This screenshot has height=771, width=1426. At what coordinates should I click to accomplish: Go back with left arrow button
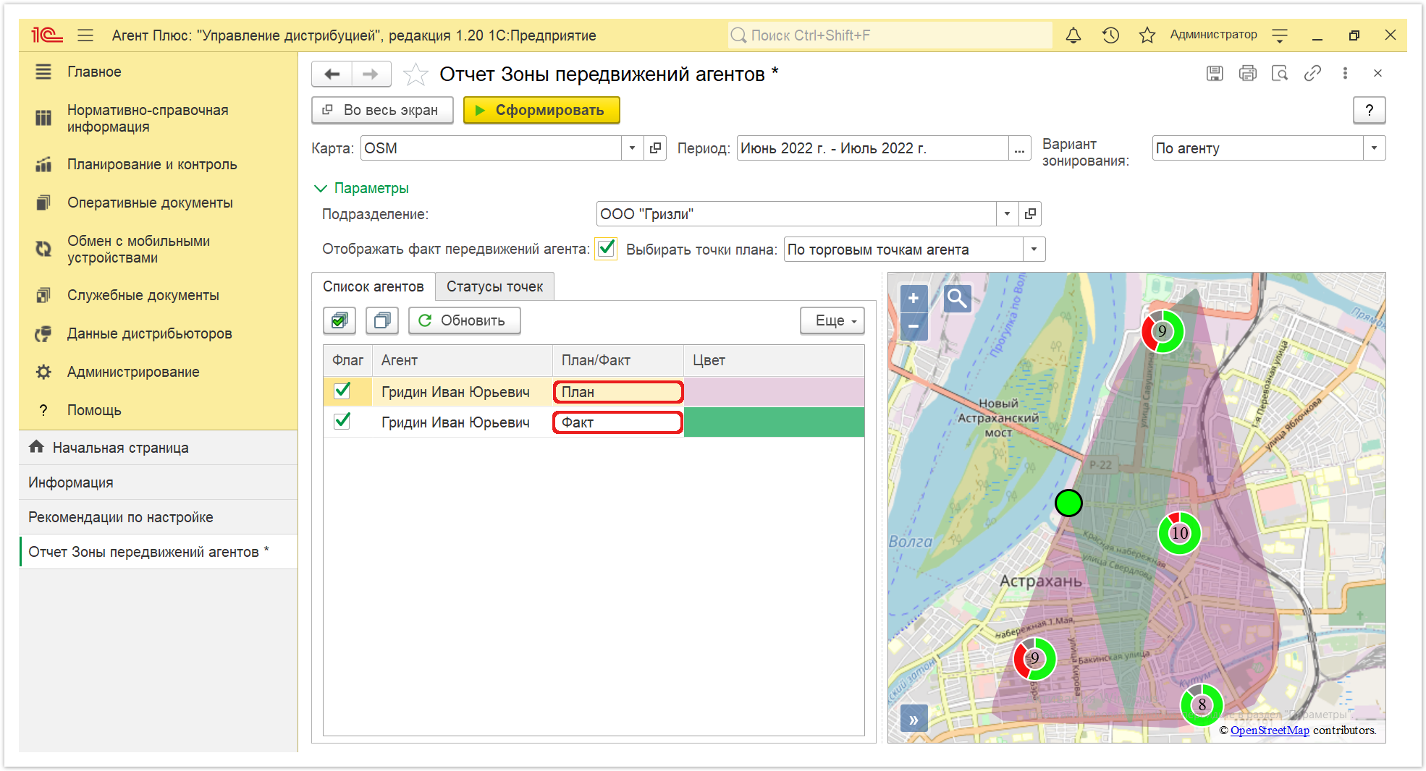332,74
